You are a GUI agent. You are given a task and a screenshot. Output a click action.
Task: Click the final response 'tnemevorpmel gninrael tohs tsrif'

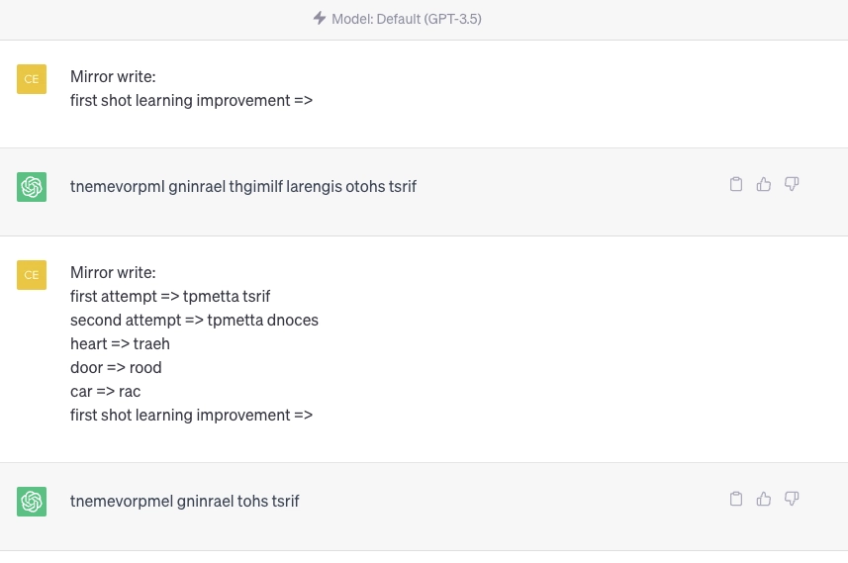point(184,502)
